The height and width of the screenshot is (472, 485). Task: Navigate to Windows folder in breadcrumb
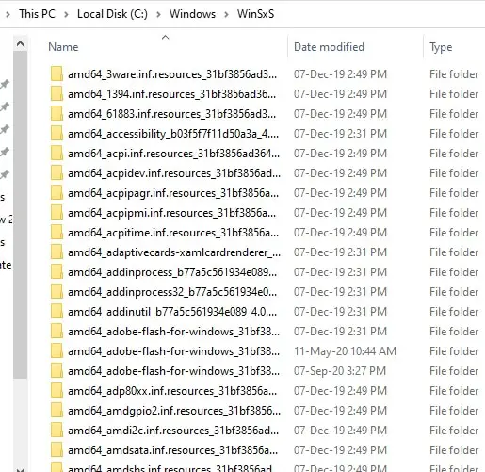point(192,14)
